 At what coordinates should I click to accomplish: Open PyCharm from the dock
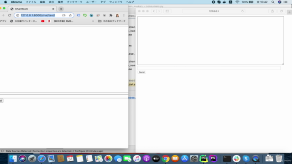[x=203, y=159]
